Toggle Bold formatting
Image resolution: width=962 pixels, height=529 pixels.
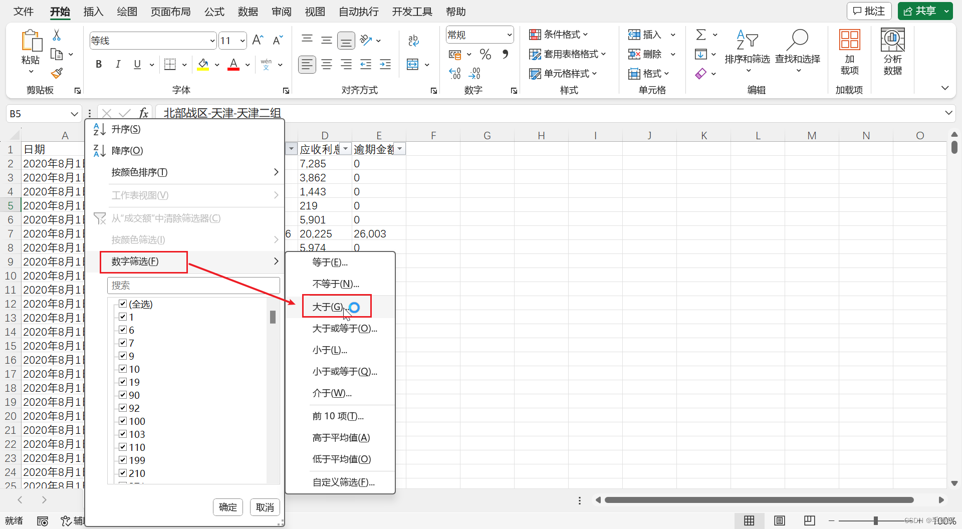coord(99,64)
